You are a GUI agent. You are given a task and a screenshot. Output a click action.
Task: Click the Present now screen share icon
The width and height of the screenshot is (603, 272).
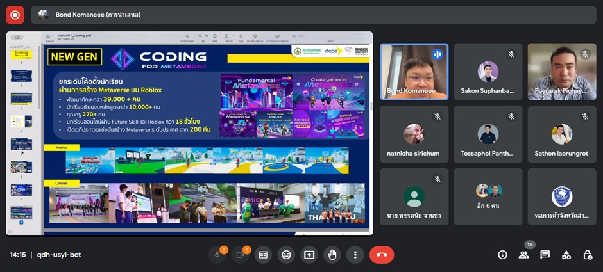(309, 255)
